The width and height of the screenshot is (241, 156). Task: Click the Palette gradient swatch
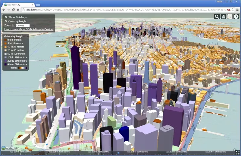(23, 68)
